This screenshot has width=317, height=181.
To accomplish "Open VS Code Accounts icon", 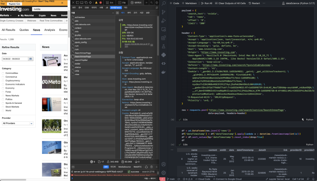I will (x=164, y=164).
